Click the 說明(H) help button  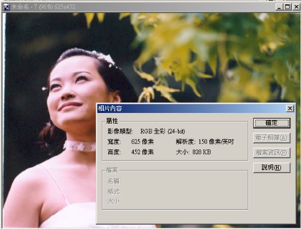click(x=271, y=168)
